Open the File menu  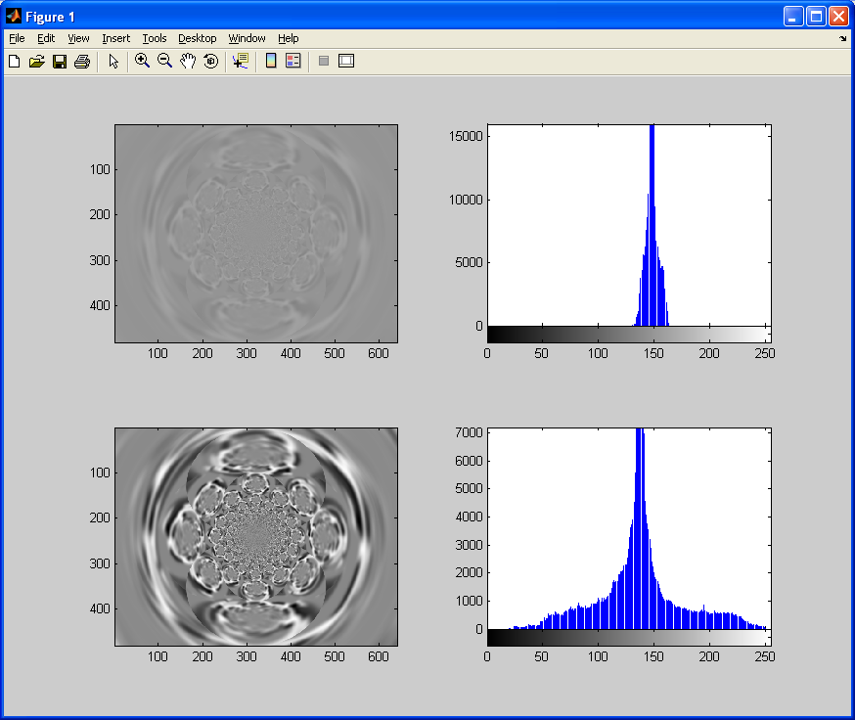pos(17,38)
